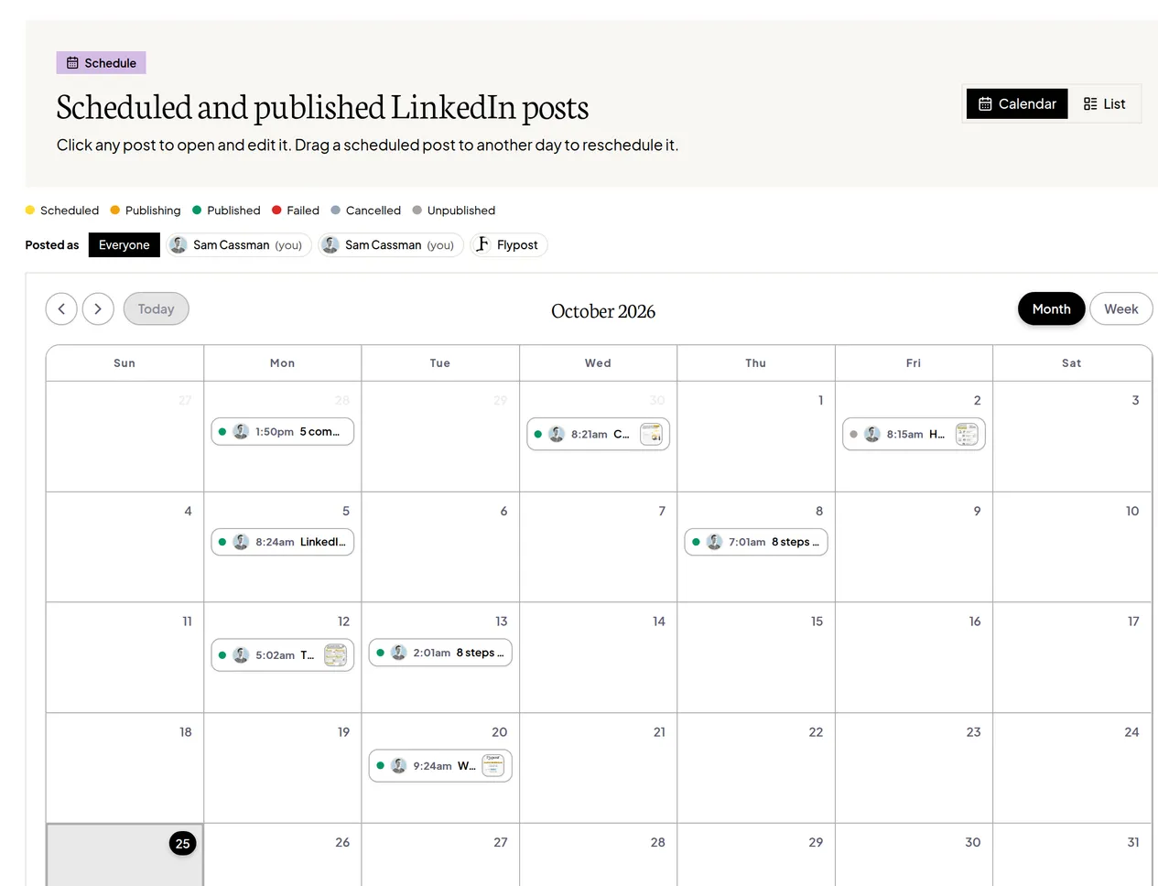This screenshot has height=886, width=1158.
Task: Click the Wed column header
Action: click(598, 363)
